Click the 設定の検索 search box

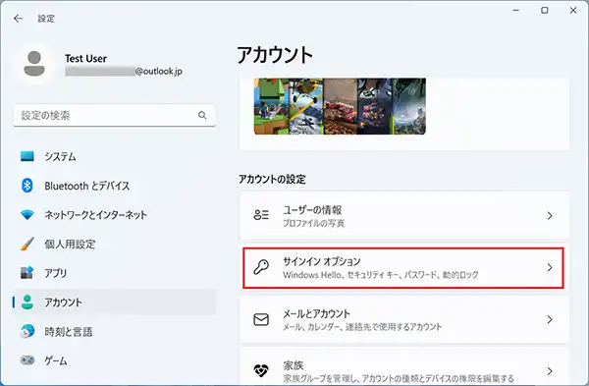(114, 115)
